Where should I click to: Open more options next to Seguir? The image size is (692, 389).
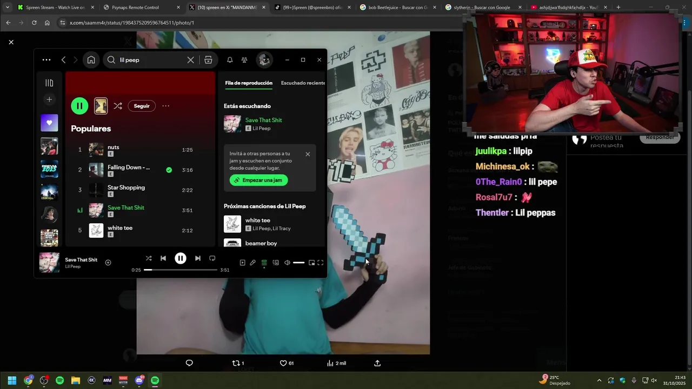pos(166,106)
